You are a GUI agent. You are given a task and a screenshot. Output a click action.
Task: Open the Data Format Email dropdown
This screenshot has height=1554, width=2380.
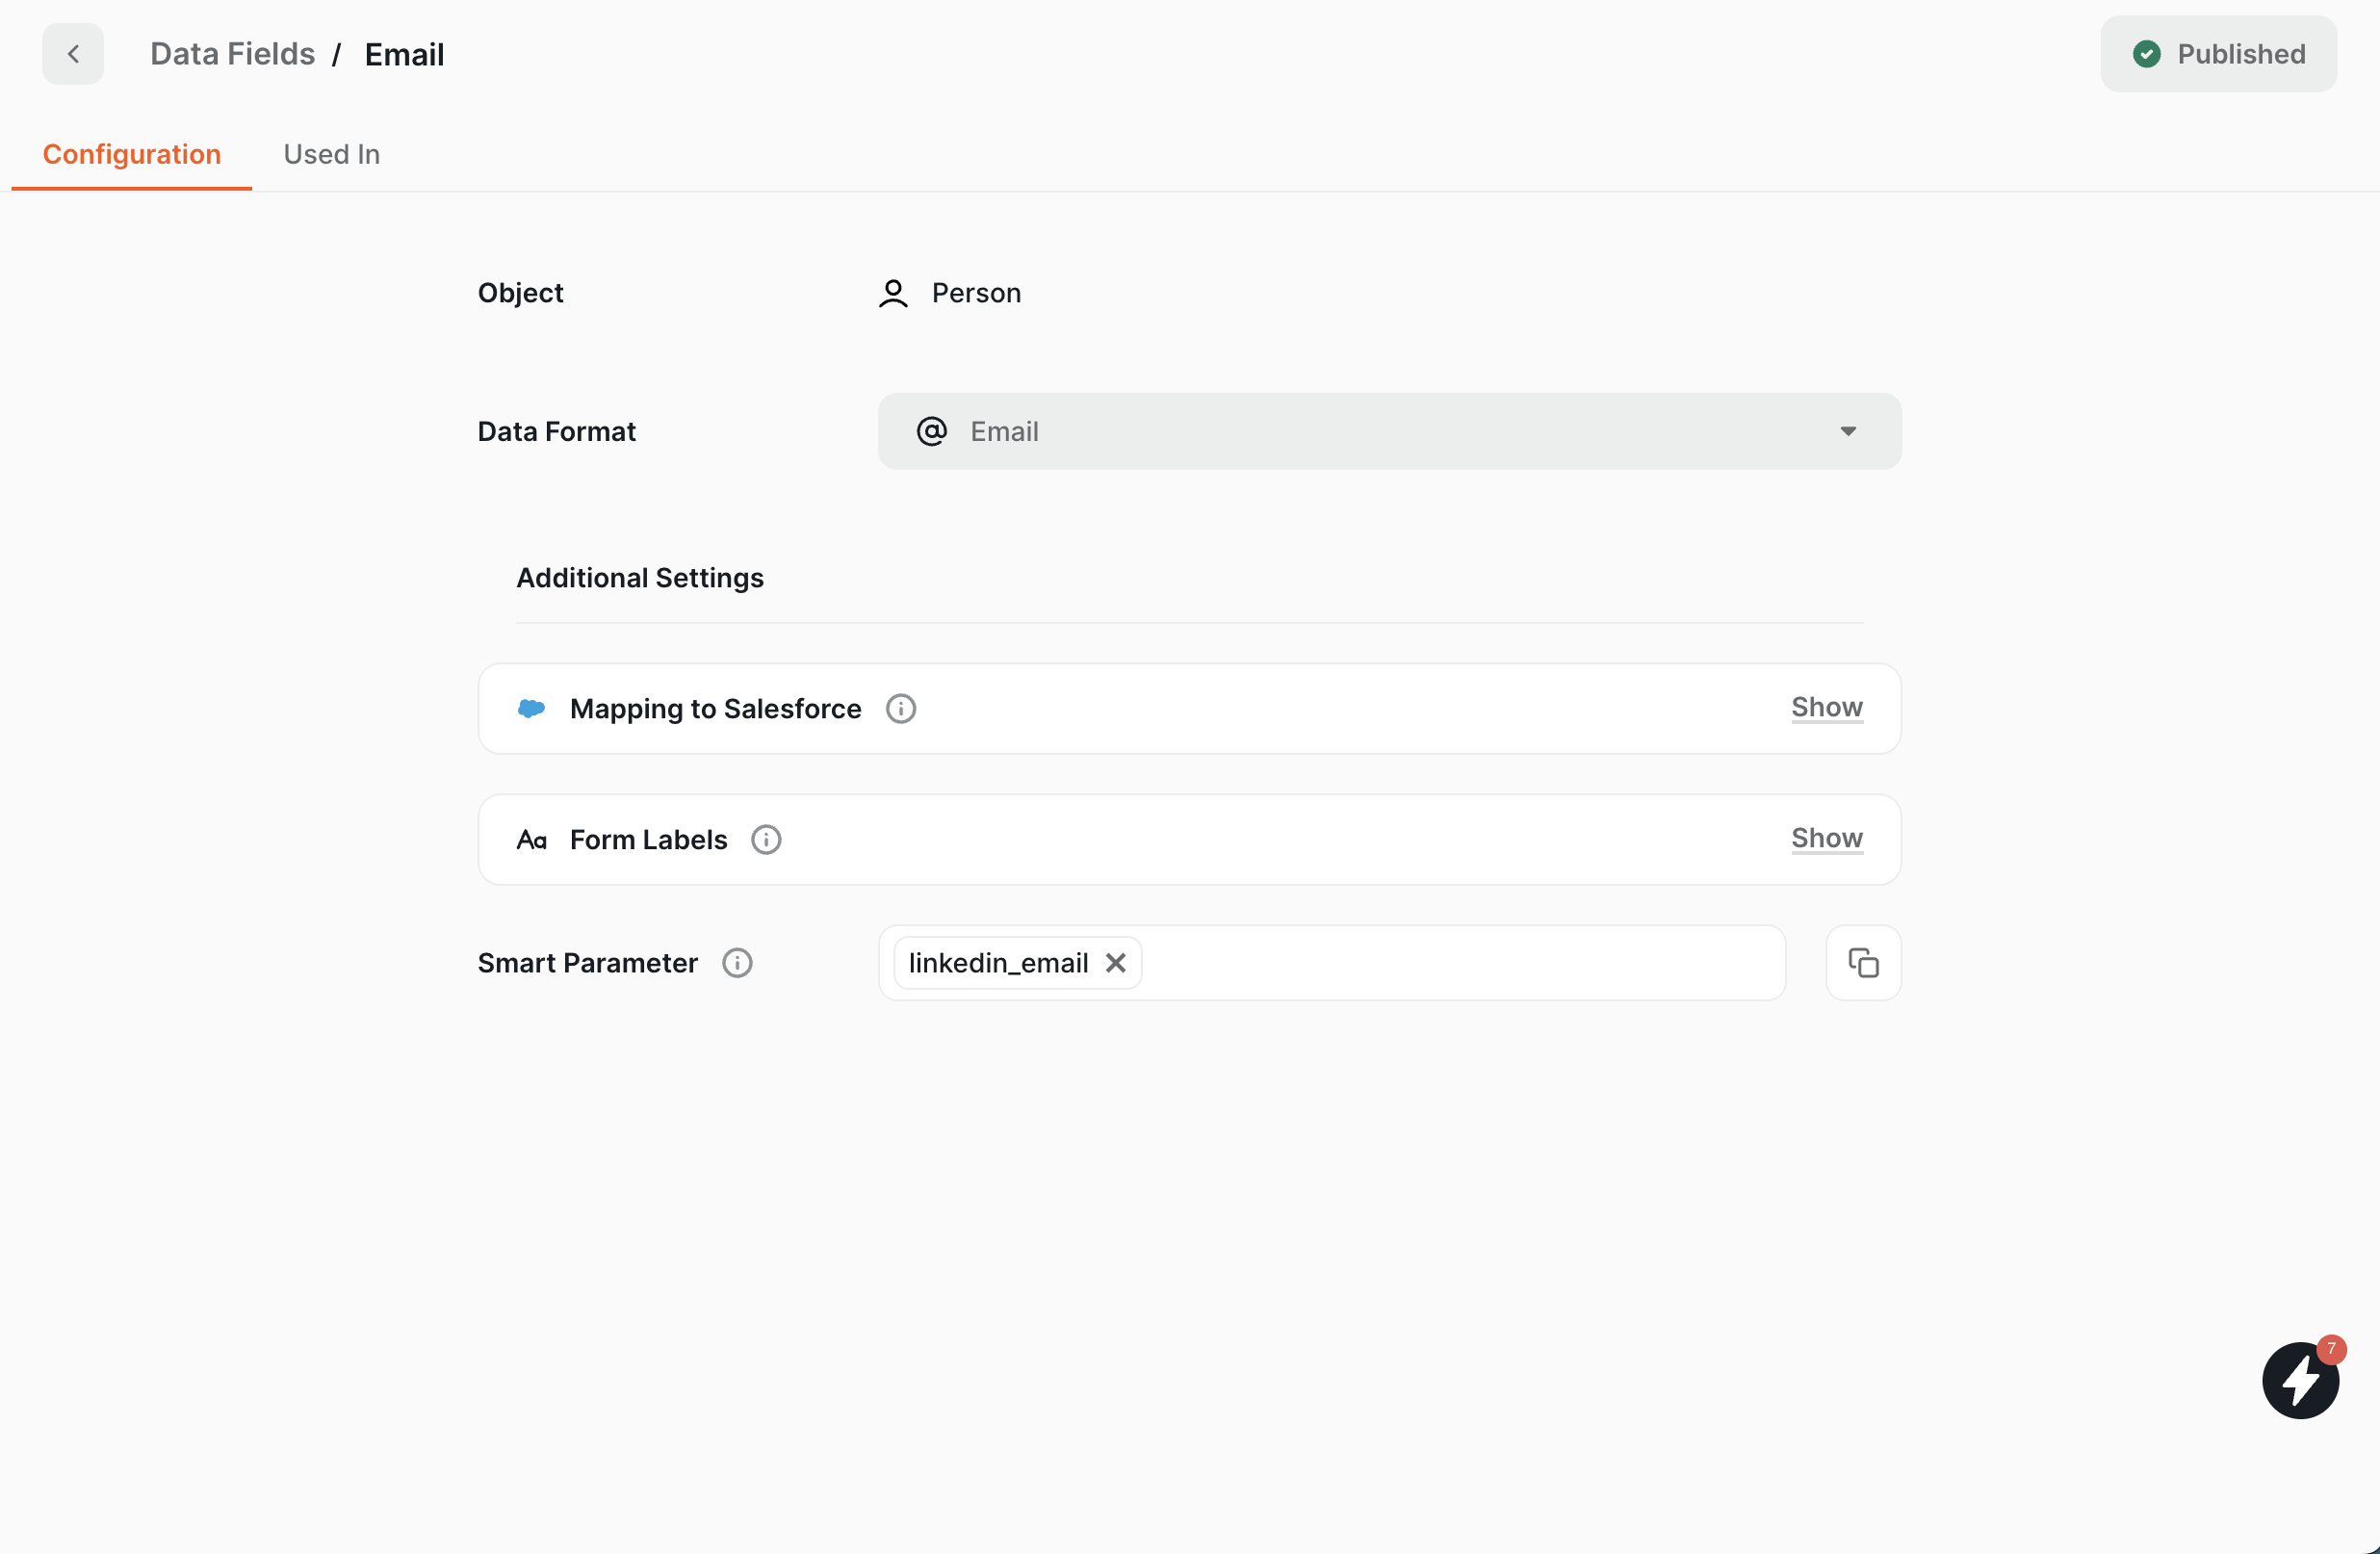(x=1389, y=431)
